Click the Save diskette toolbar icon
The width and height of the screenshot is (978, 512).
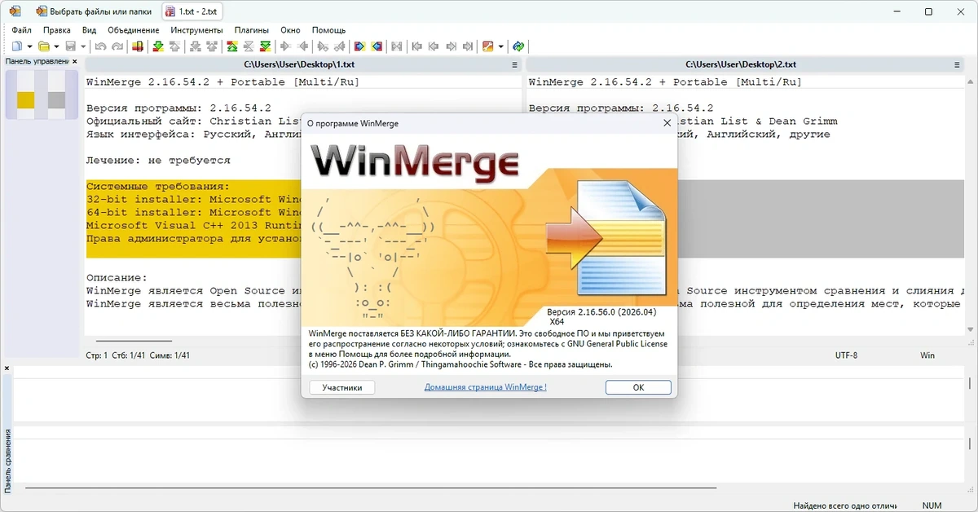pos(70,46)
